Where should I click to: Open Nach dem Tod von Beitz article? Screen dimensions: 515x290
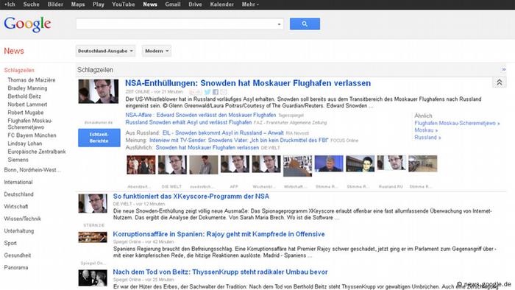click(221, 272)
